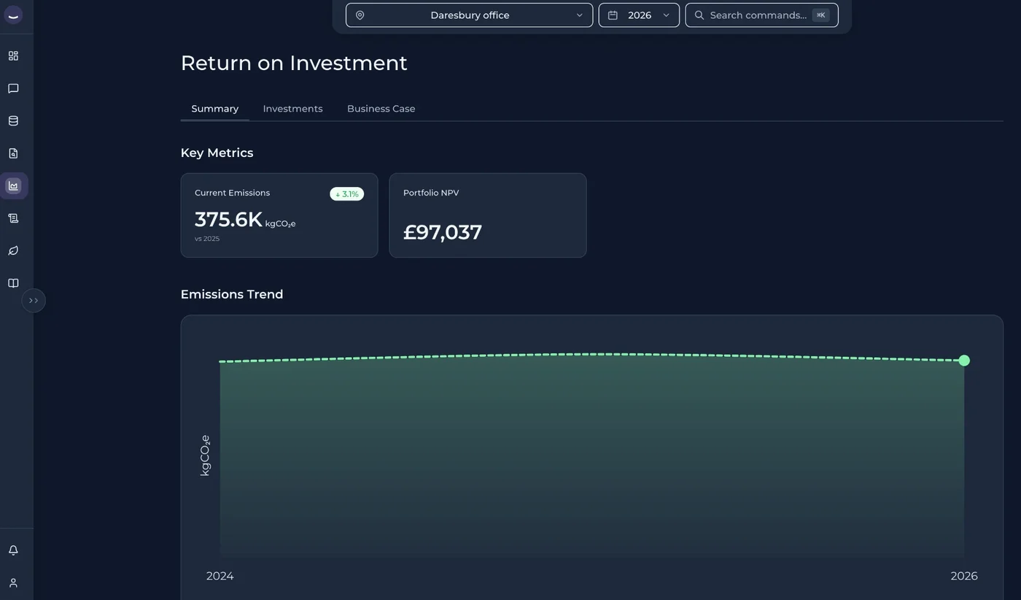
Task: Click the vs 2025 comparison text
Action: coord(207,239)
